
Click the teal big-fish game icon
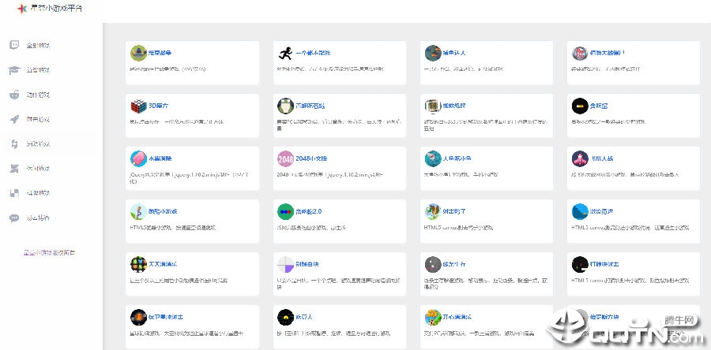click(x=433, y=158)
